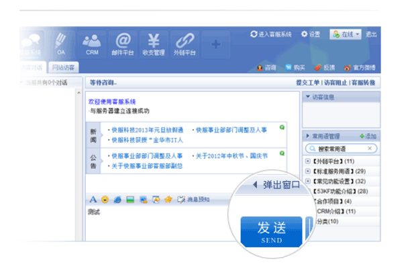Select 合作项目 (4) category
This screenshot has width=410, height=264.
point(334,201)
